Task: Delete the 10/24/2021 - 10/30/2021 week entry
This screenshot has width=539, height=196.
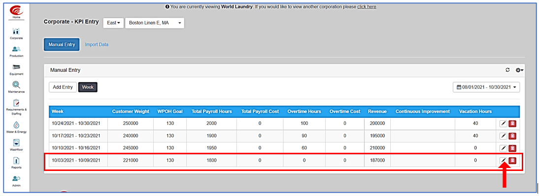Action: tap(512, 124)
